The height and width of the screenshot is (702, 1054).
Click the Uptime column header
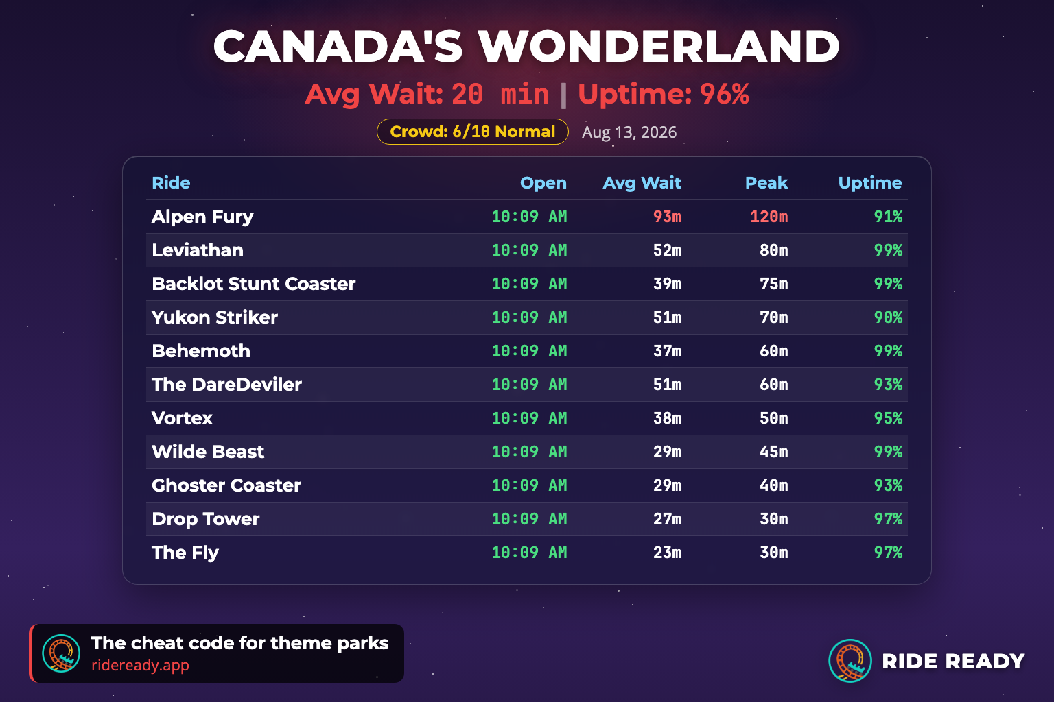870,183
